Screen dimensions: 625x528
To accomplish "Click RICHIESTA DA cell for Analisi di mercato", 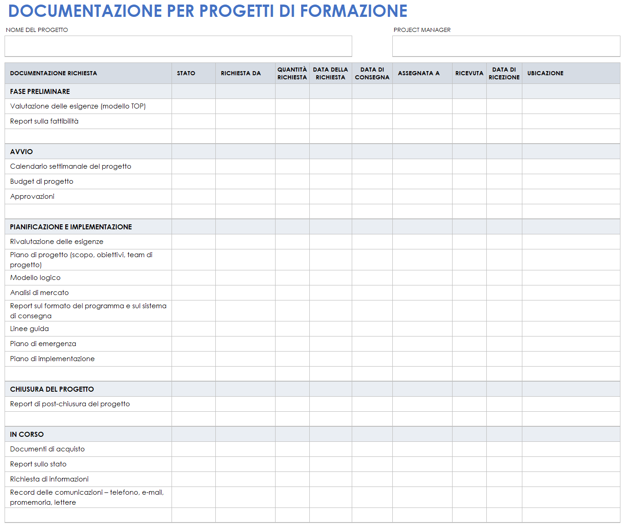I will click(245, 293).
